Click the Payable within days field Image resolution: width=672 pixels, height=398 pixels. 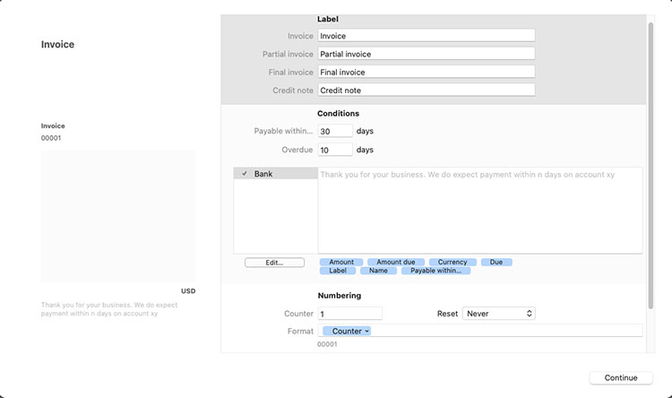coord(335,131)
